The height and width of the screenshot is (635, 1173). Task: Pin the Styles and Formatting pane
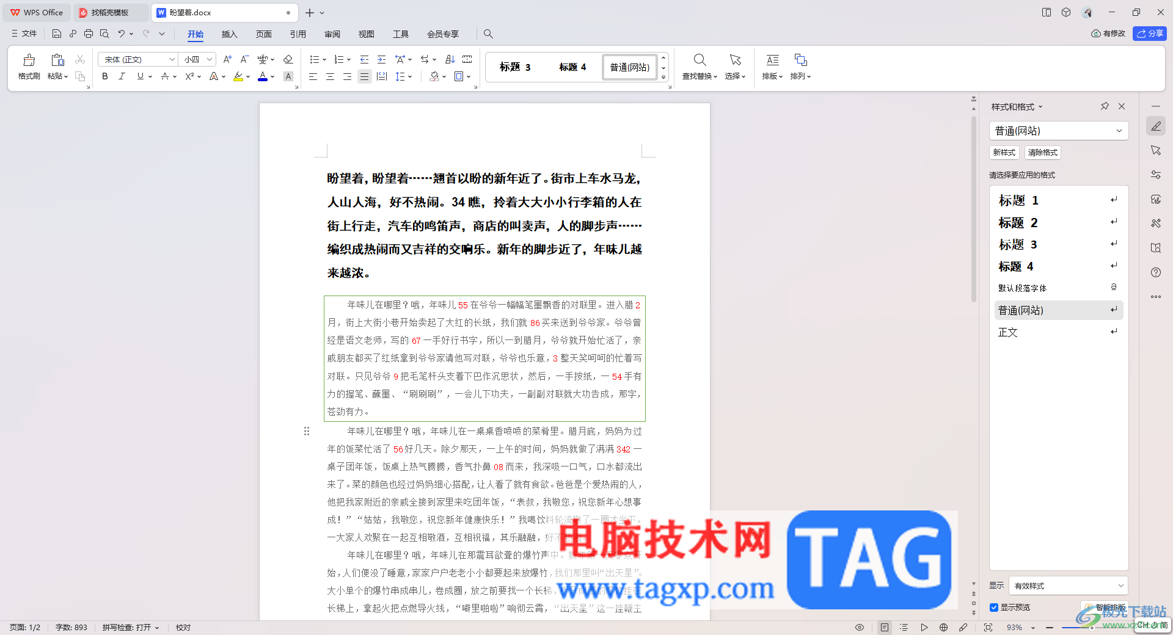(1105, 106)
